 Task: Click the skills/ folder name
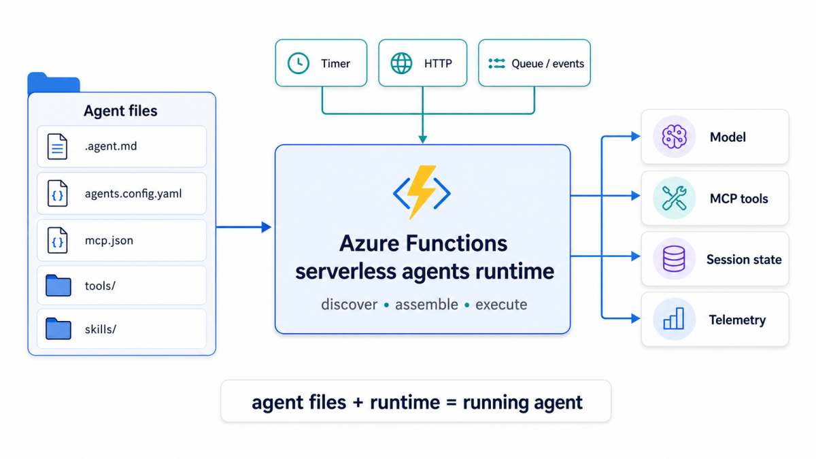tap(101, 329)
